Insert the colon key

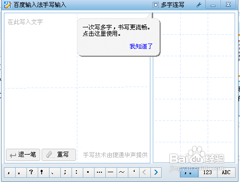(x=77, y=172)
